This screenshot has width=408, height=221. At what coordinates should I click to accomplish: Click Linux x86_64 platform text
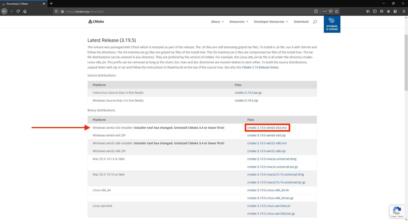point(102,190)
